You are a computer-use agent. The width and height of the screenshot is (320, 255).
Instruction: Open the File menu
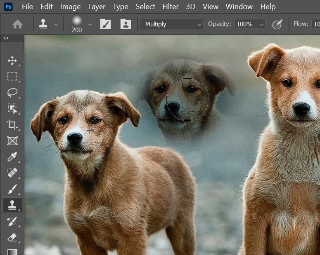click(x=27, y=7)
